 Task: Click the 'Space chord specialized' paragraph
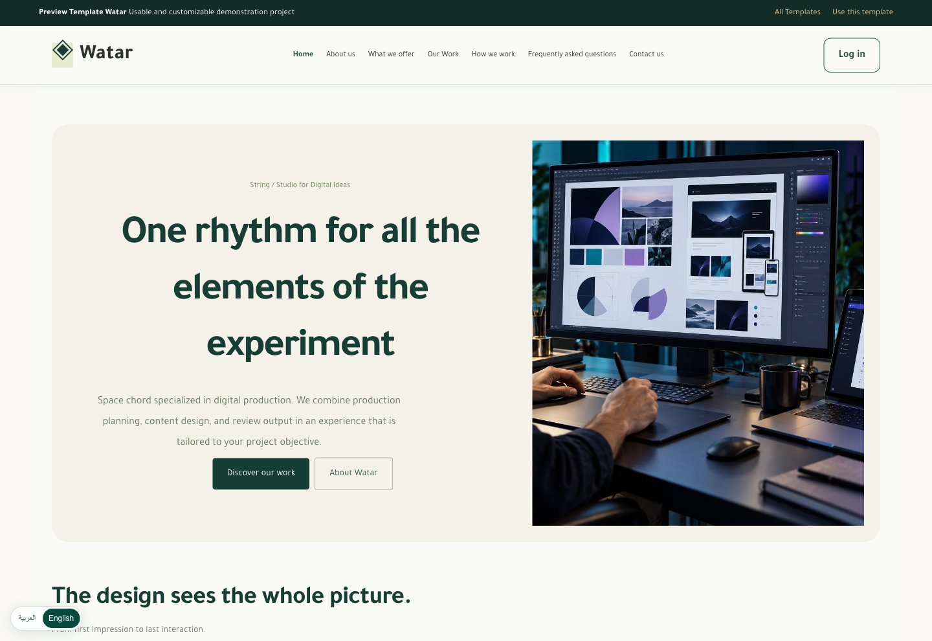[x=249, y=421]
